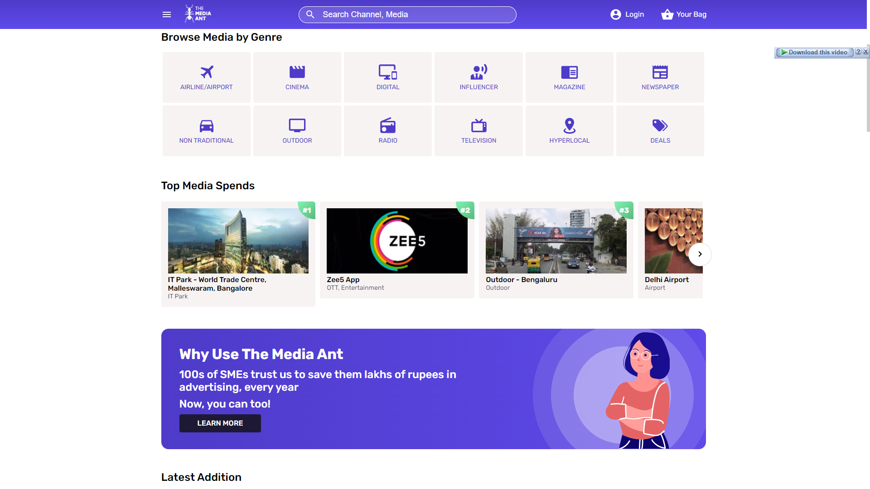Click the Hyperlocal map pin icon

pyautogui.click(x=569, y=125)
